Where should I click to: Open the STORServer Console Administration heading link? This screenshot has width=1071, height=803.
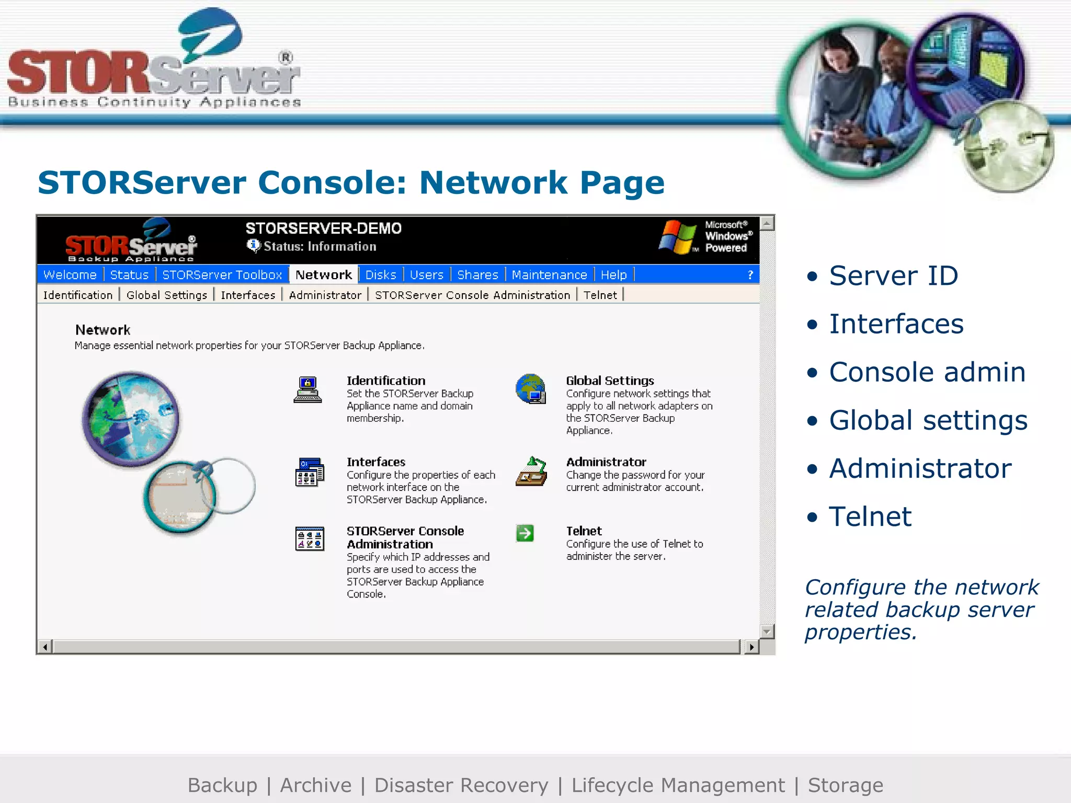click(405, 537)
